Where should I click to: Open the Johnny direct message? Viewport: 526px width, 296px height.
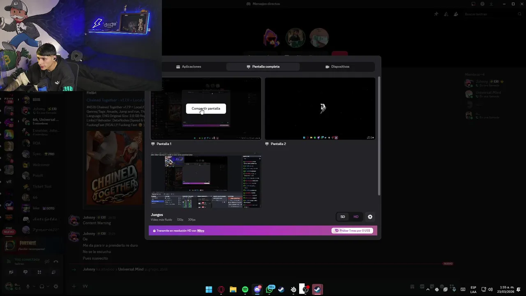coord(41,111)
